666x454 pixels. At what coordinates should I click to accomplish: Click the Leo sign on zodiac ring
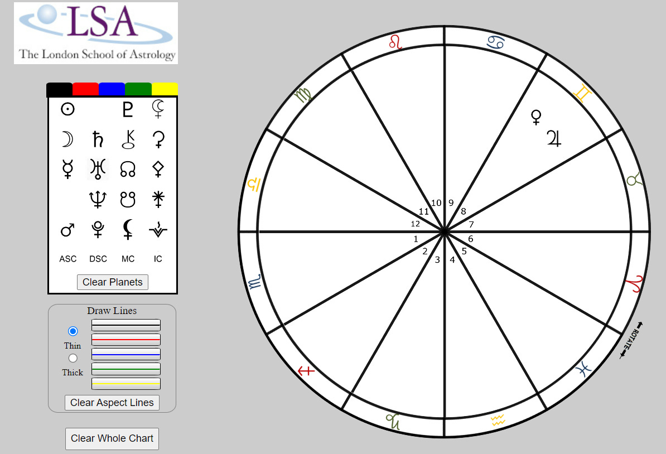[395, 42]
